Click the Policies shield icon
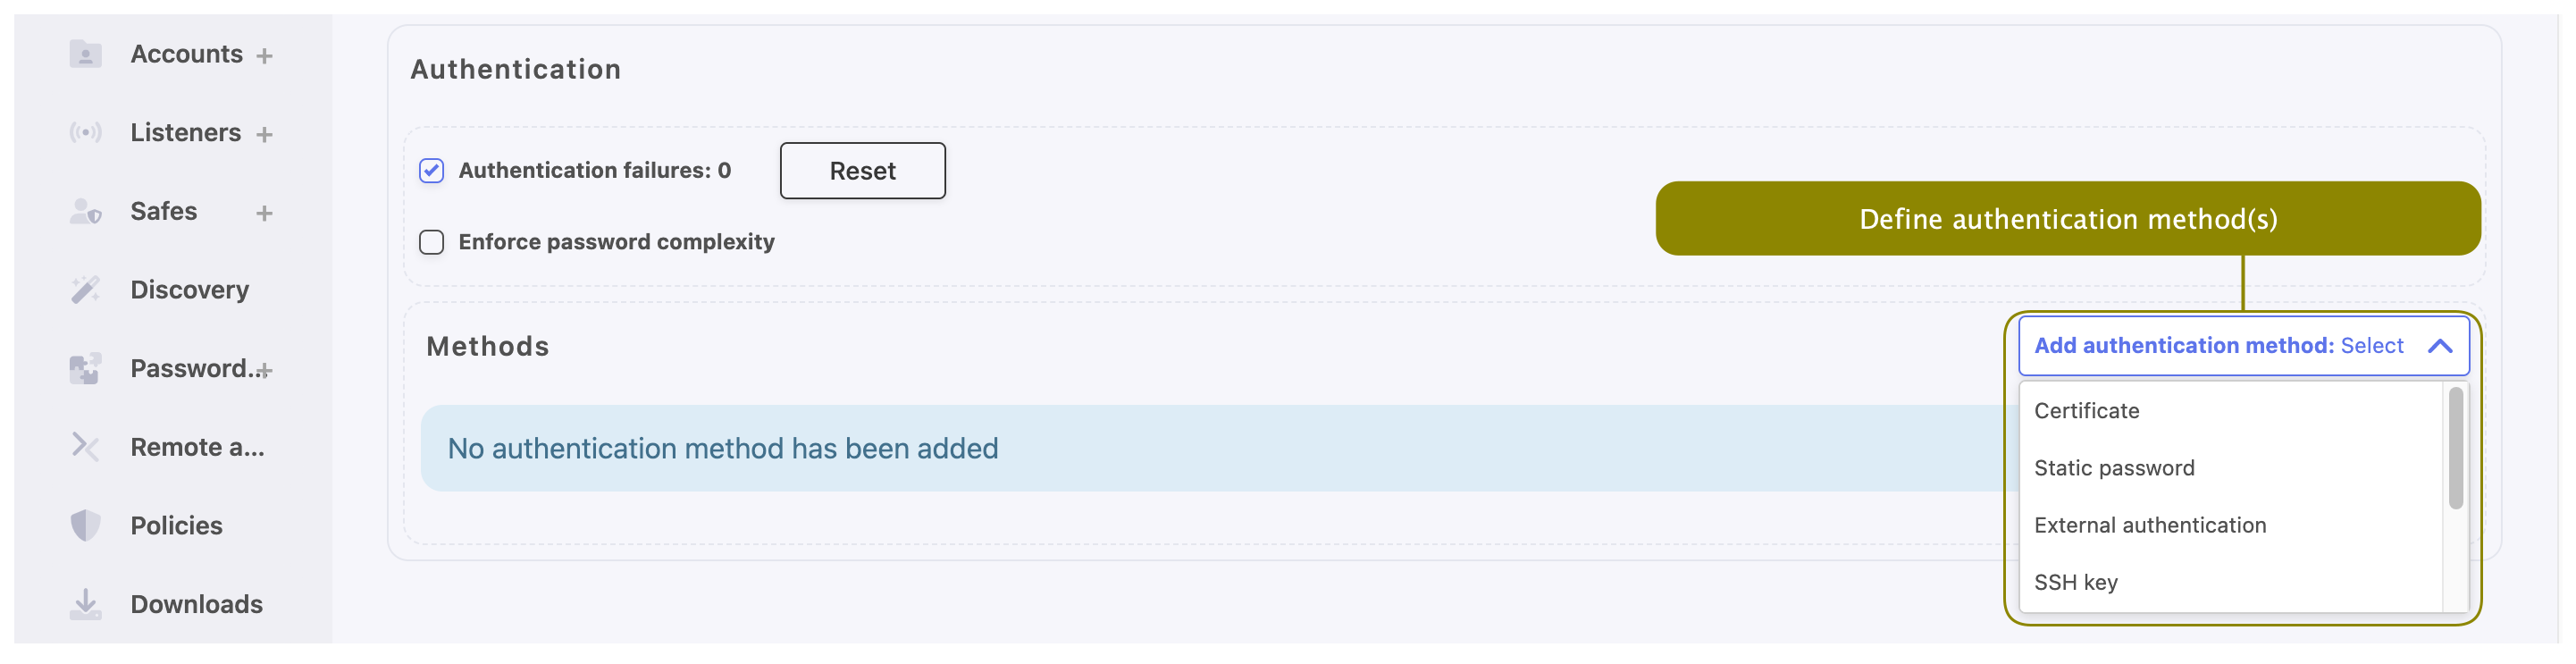The image size is (2576, 664). [86, 526]
